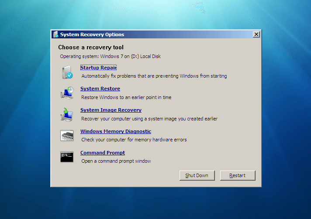Start Windows Memory Diagnostic from its link
Image resolution: width=311 pixels, height=219 pixels.
pos(115,132)
